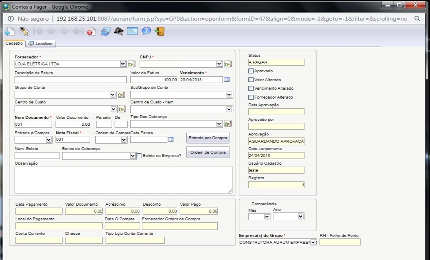This screenshot has height=260, width=430.
Task: Click the delete record icon
Action: (92, 32)
